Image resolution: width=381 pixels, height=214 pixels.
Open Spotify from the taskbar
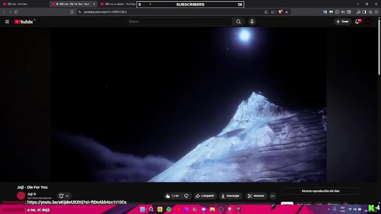coord(169,209)
